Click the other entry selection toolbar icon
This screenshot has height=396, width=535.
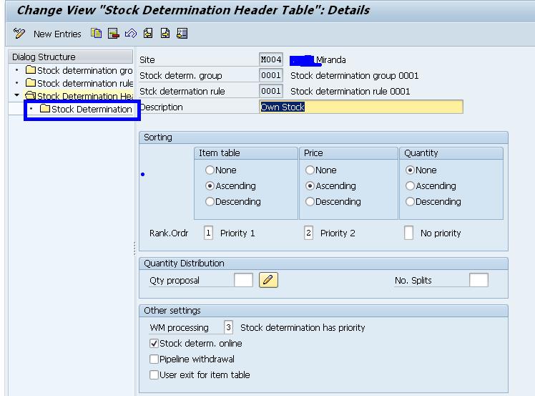pyautogui.click(x=182, y=34)
